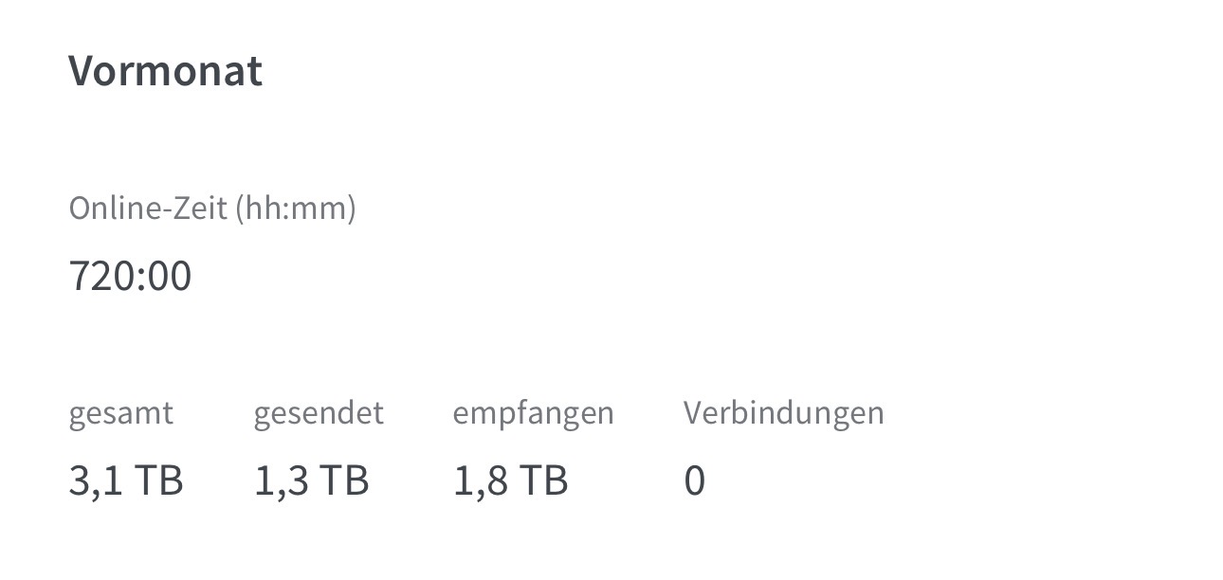Click the Vormonat heading
This screenshot has width=1223, height=580.
tap(165, 71)
